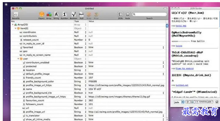Select the favourites_count value 382
The image size is (220, 121).
91,100
